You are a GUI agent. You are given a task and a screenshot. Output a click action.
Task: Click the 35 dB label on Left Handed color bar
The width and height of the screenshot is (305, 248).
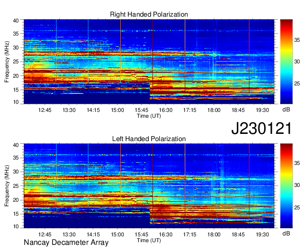pyautogui.click(x=297, y=163)
